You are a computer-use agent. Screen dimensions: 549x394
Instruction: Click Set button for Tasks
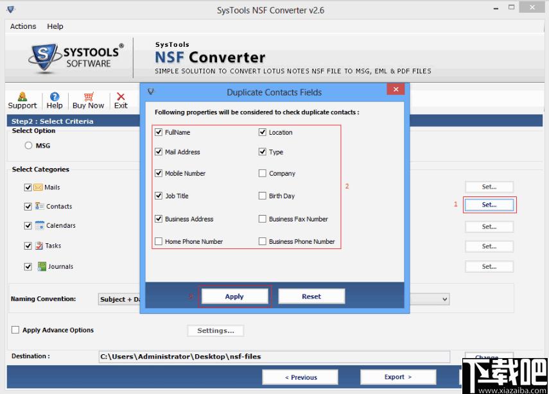click(489, 246)
